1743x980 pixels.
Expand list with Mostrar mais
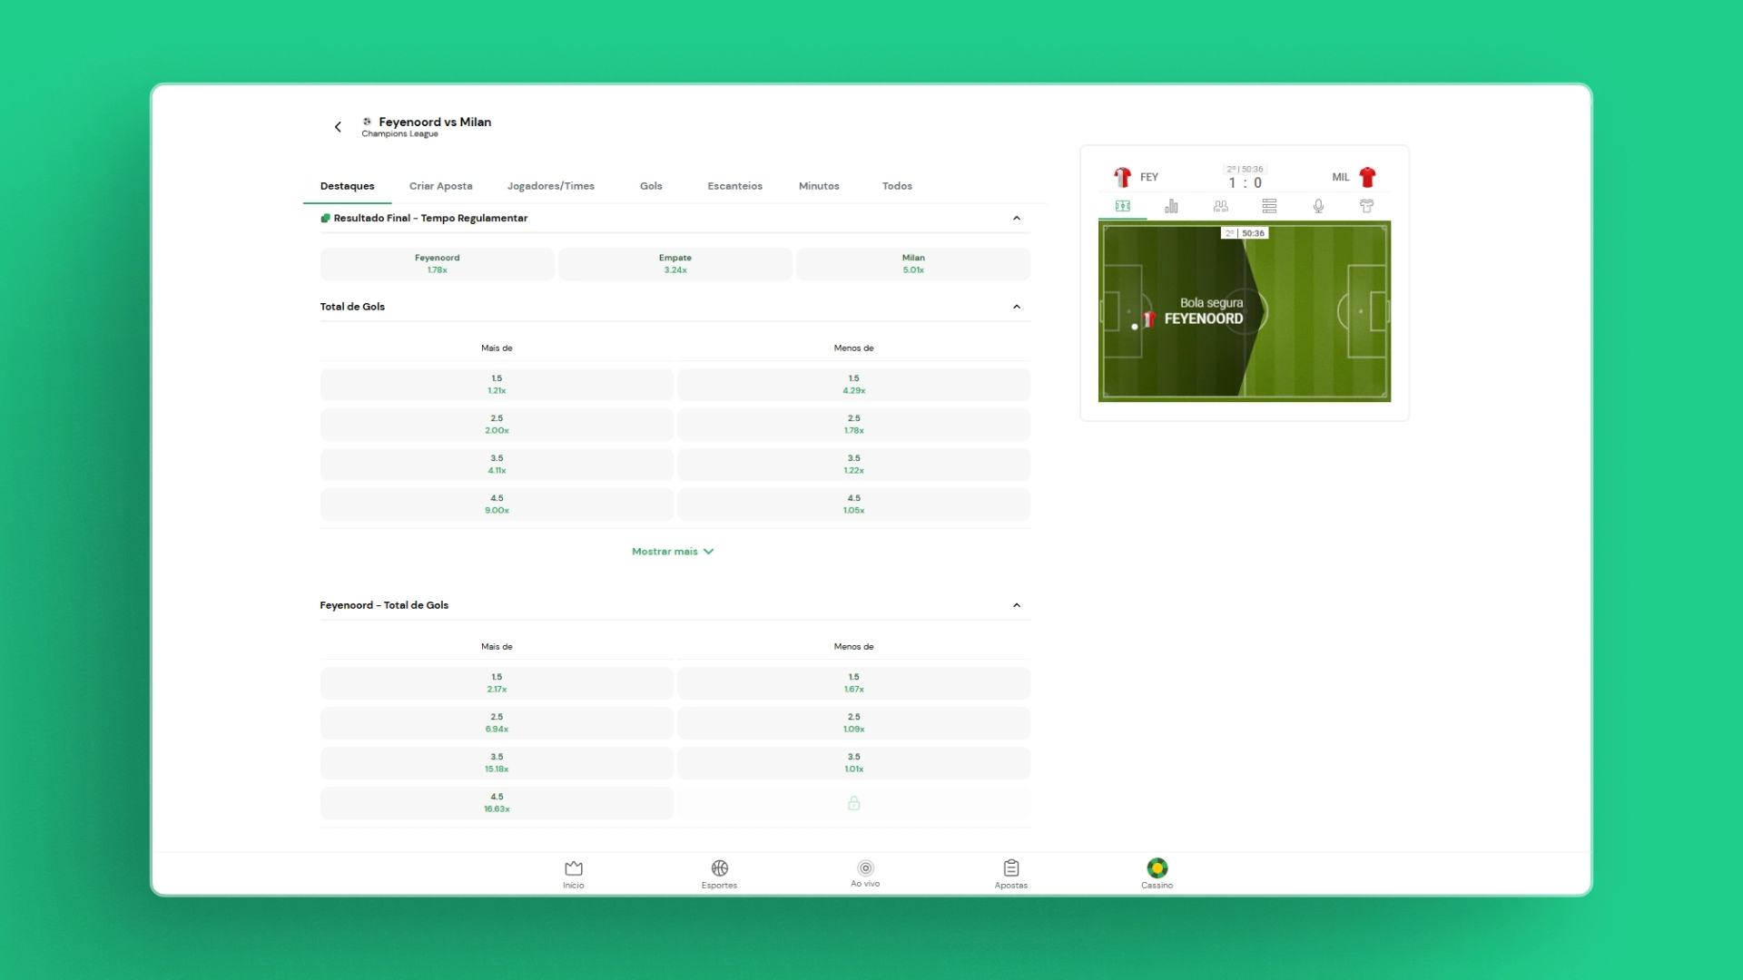[x=673, y=552]
